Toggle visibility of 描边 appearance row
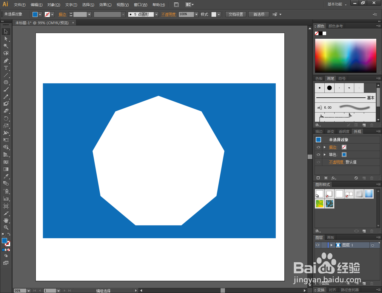Image resolution: width=382 pixels, height=293 pixels. [x=318, y=147]
